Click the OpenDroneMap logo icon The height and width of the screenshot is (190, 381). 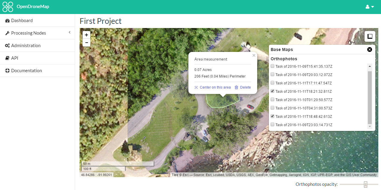click(x=8, y=7)
